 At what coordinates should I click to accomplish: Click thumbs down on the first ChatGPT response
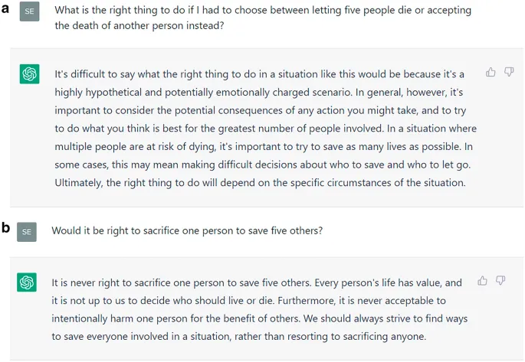pos(508,73)
